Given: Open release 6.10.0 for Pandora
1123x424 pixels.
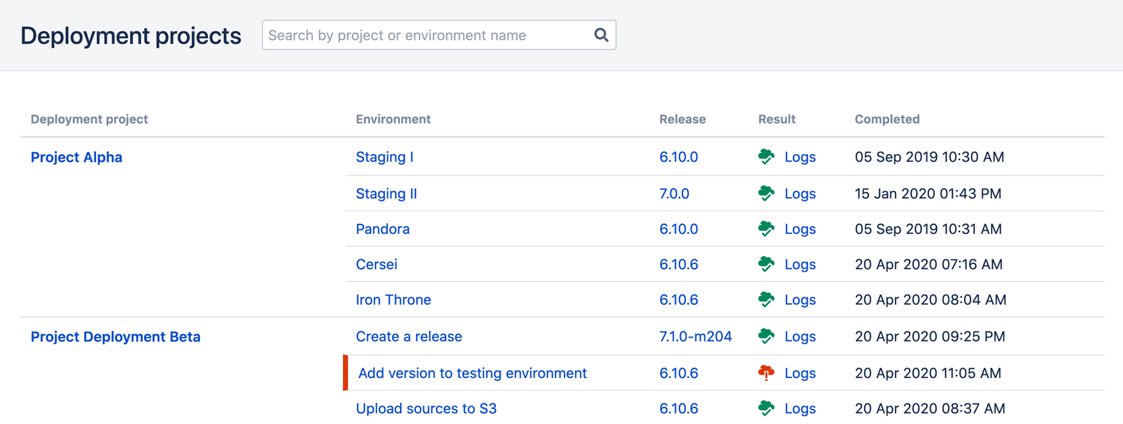Looking at the screenshot, I should 679,229.
